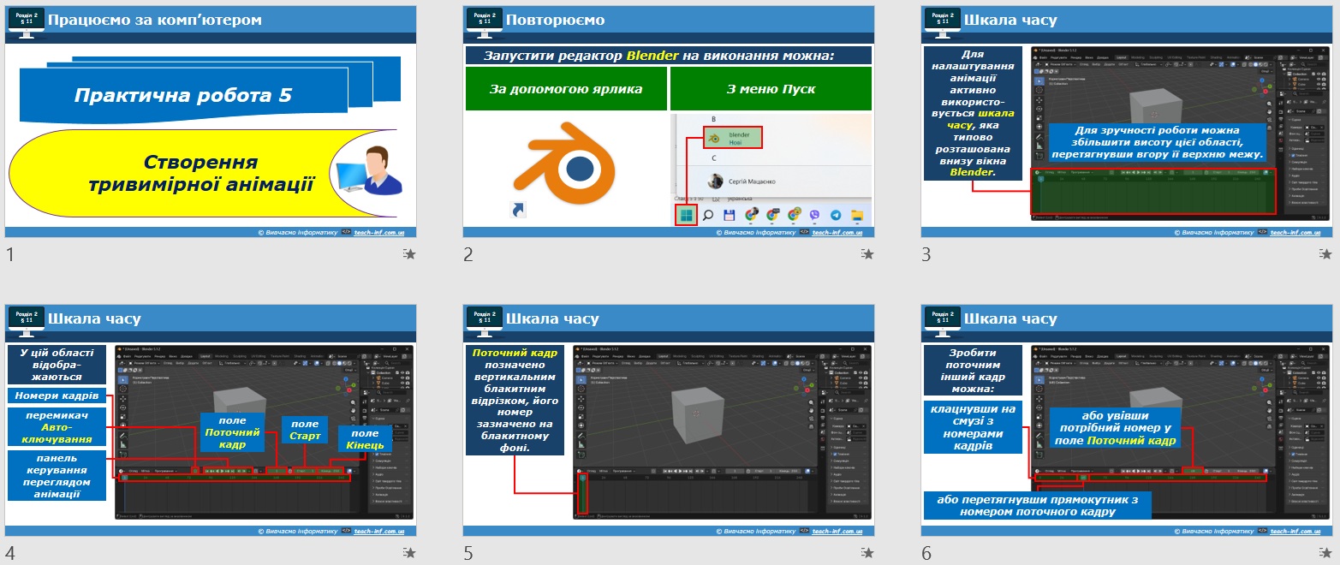
Task: Click the green 'З меню Пуск' box
Action: tap(771, 89)
